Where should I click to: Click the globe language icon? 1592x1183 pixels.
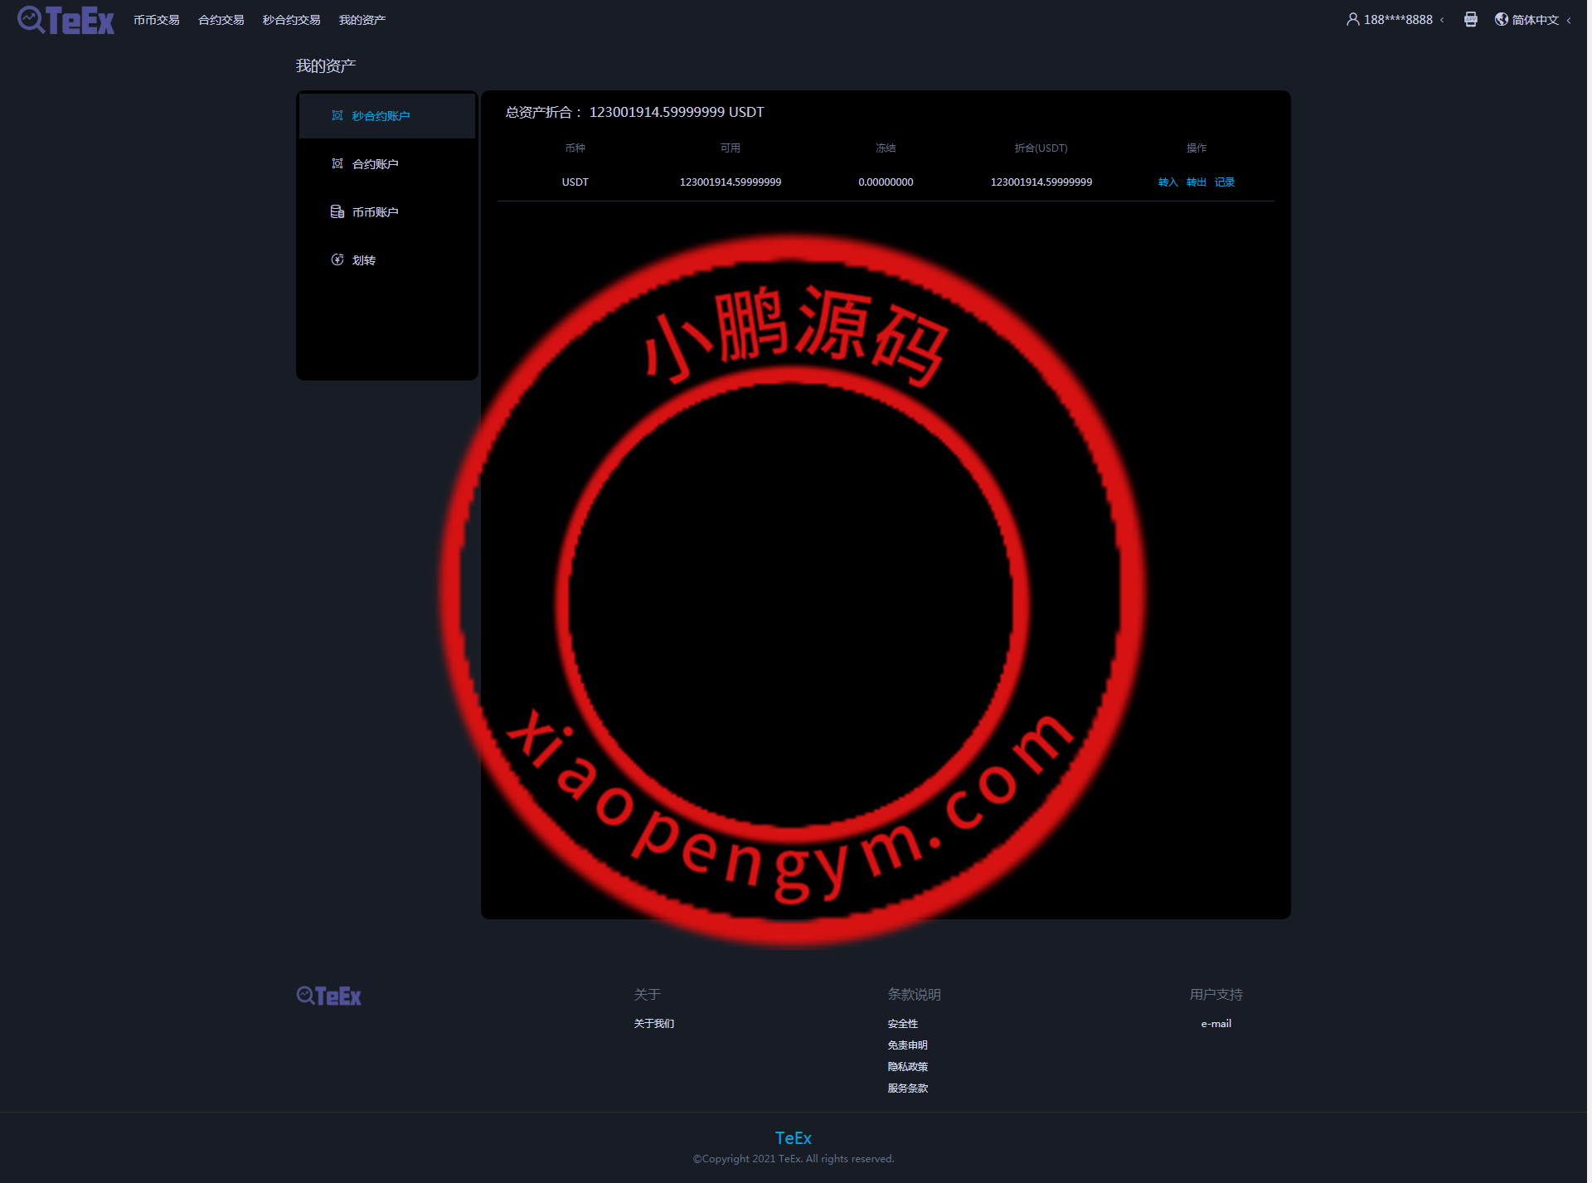click(1501, 19)
